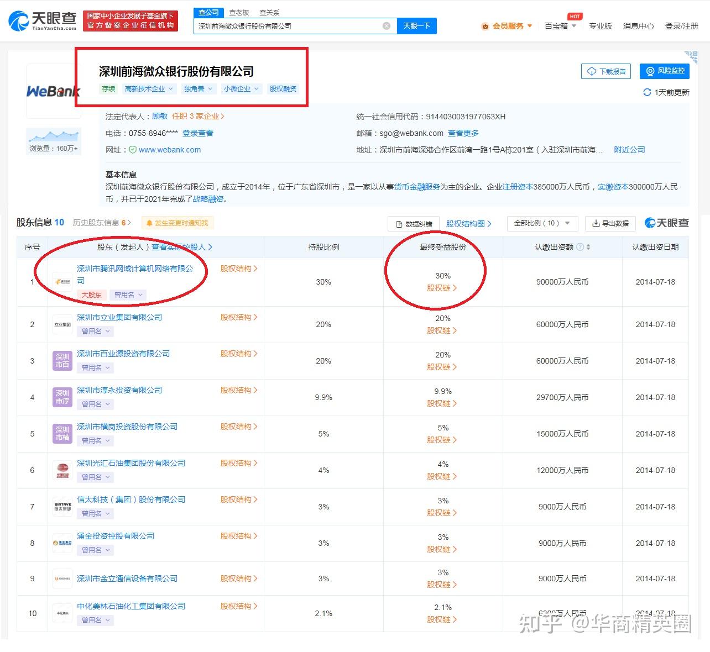Click the 天眼一下 search button
Screen dimensions: 710x652
tap(417, 26)
